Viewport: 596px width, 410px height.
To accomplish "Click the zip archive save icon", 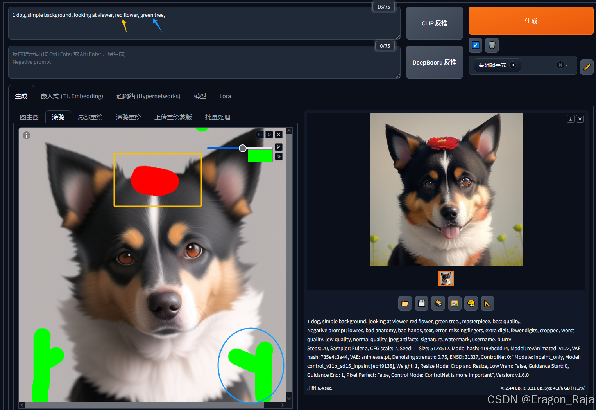I will (x=438, y=303).
